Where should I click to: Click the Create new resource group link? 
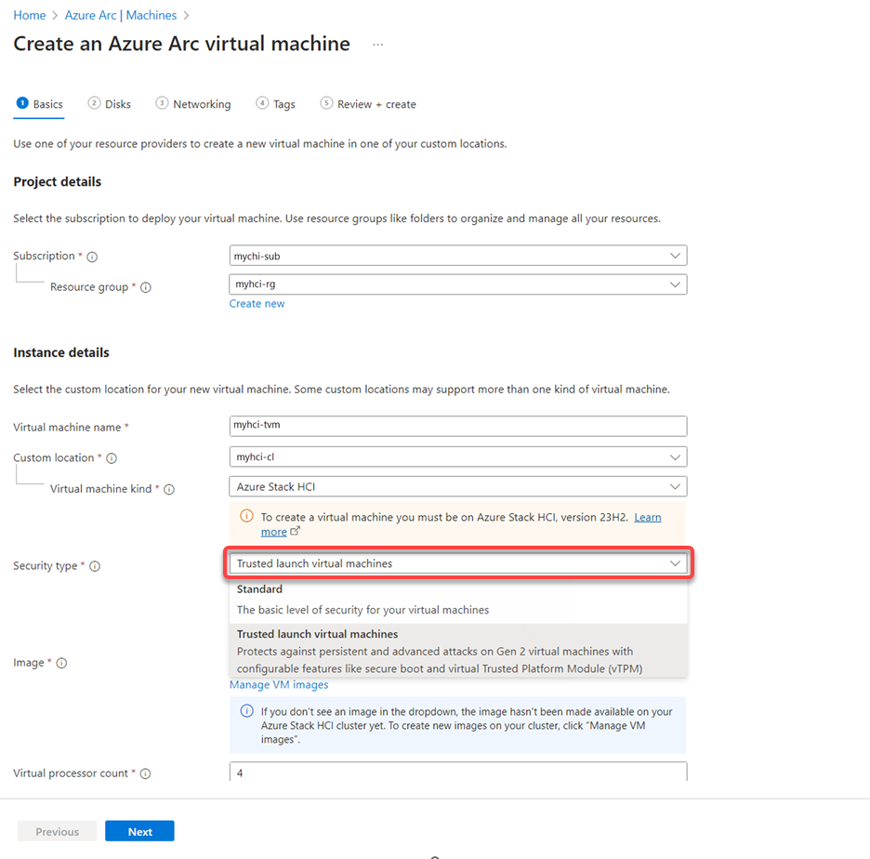(x=257, y=304)
